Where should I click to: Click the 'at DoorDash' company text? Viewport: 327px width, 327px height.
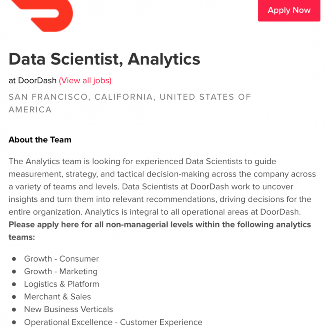pyautogui.click(x=32, y=81)
